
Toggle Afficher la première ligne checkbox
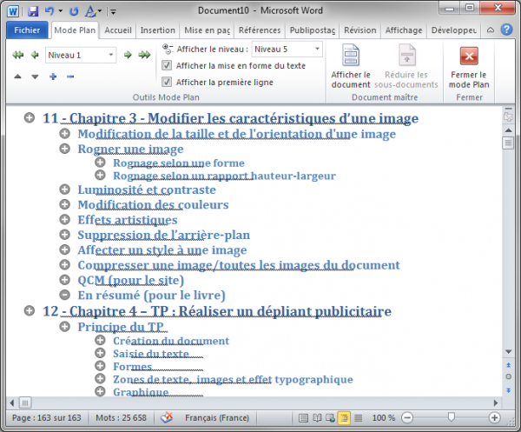pos(168,81)
